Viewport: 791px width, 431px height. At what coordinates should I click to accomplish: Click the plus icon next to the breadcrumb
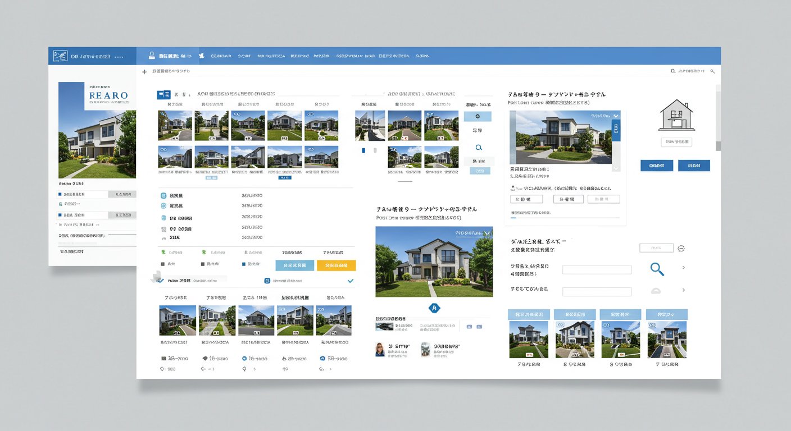pyautogui.click(x=144, y=72)
